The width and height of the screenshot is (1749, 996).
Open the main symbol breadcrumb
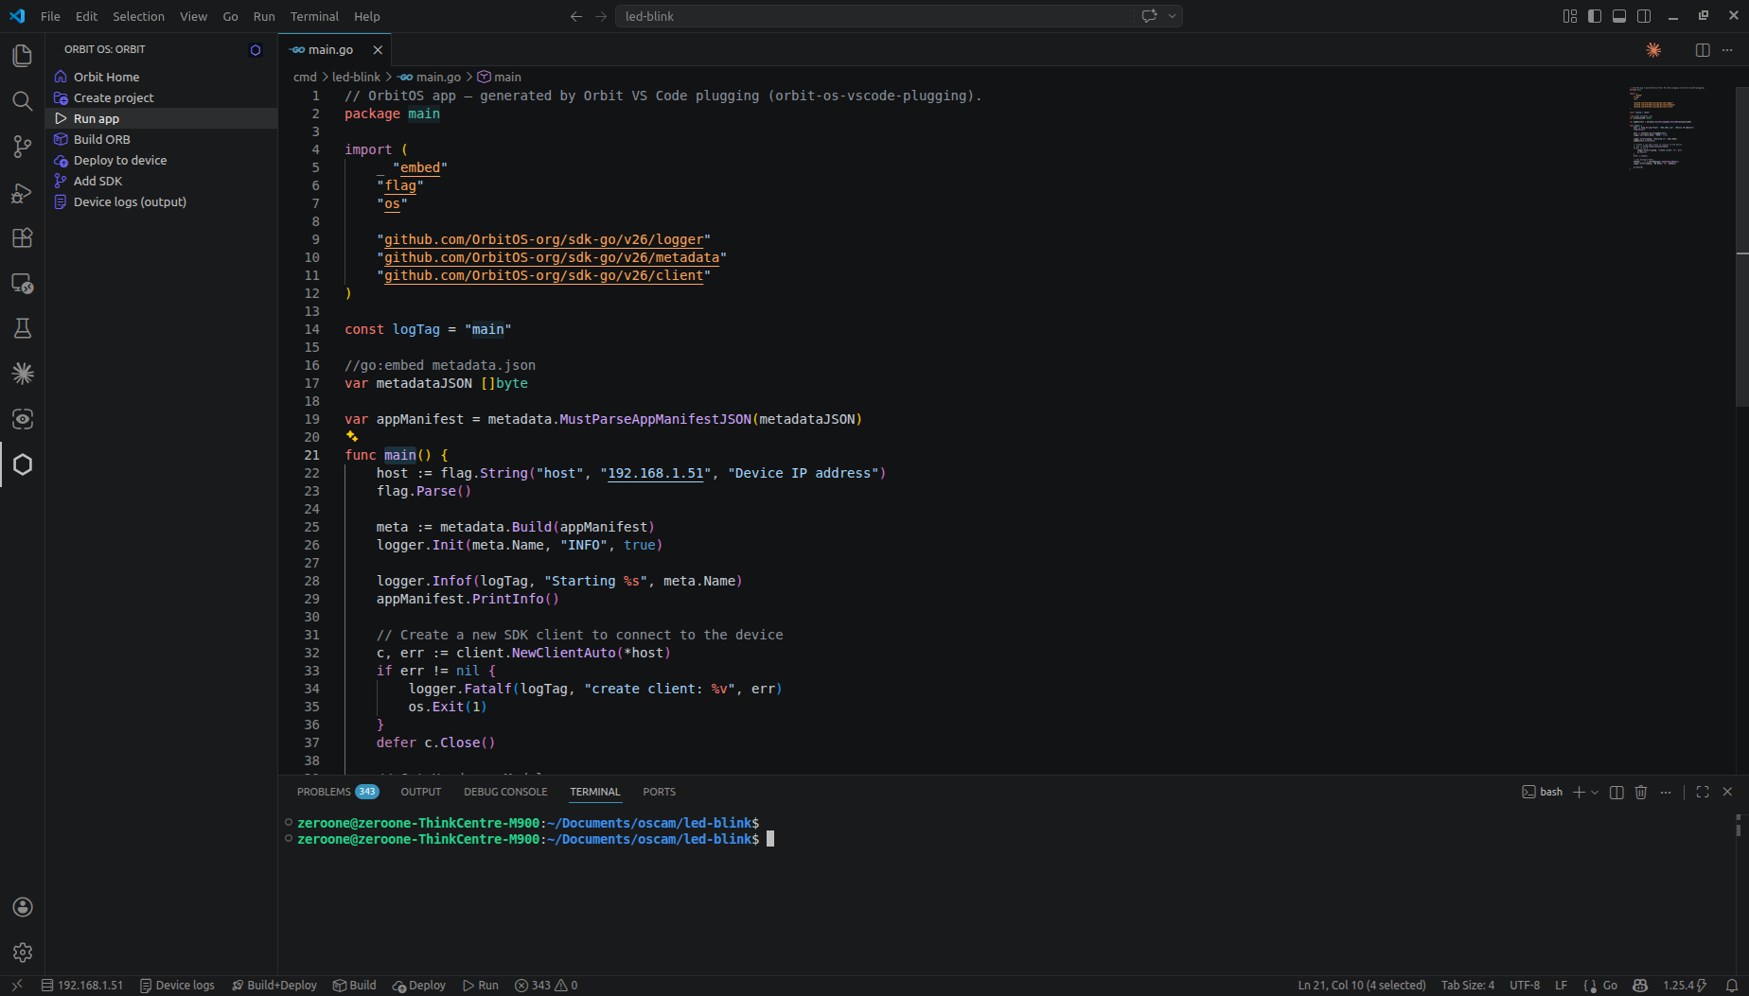click(x=500, y=77)
